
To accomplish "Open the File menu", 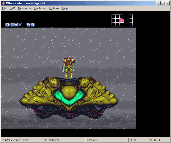I will tap(4, 8).
